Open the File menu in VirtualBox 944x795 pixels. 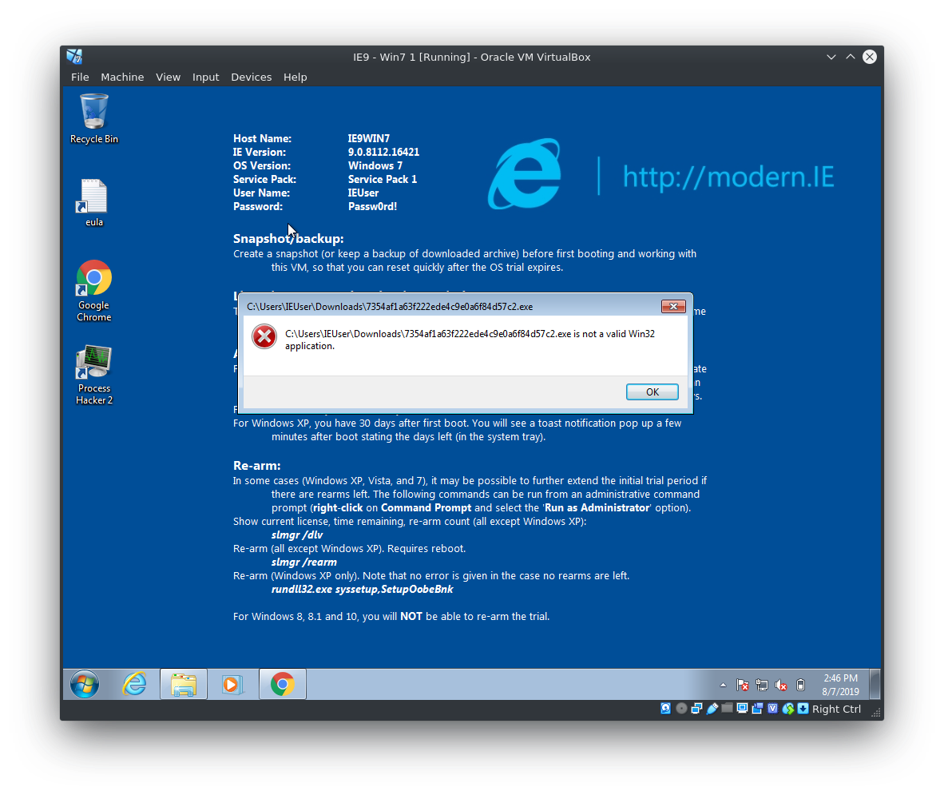tap(80, 77)
